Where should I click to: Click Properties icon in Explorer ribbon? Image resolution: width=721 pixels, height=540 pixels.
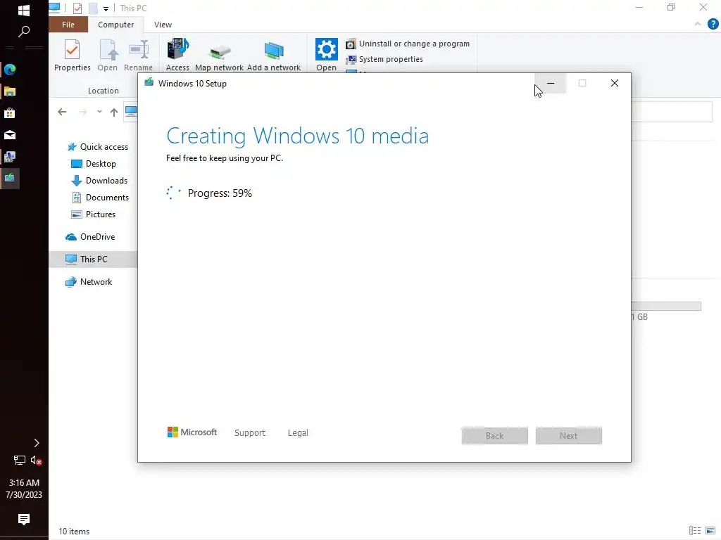[x=73, y=55]
